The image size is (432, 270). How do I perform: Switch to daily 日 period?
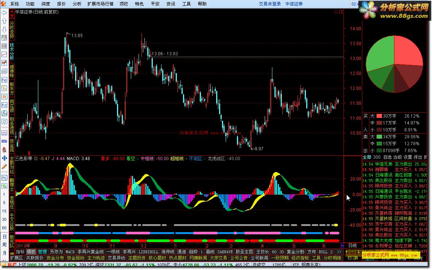[x=4, y=237]
